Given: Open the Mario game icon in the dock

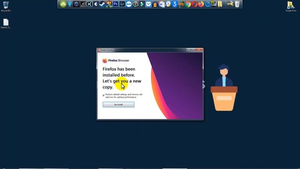Looking at the screenshot, I should pyautogui.click(x=109, y=4).
